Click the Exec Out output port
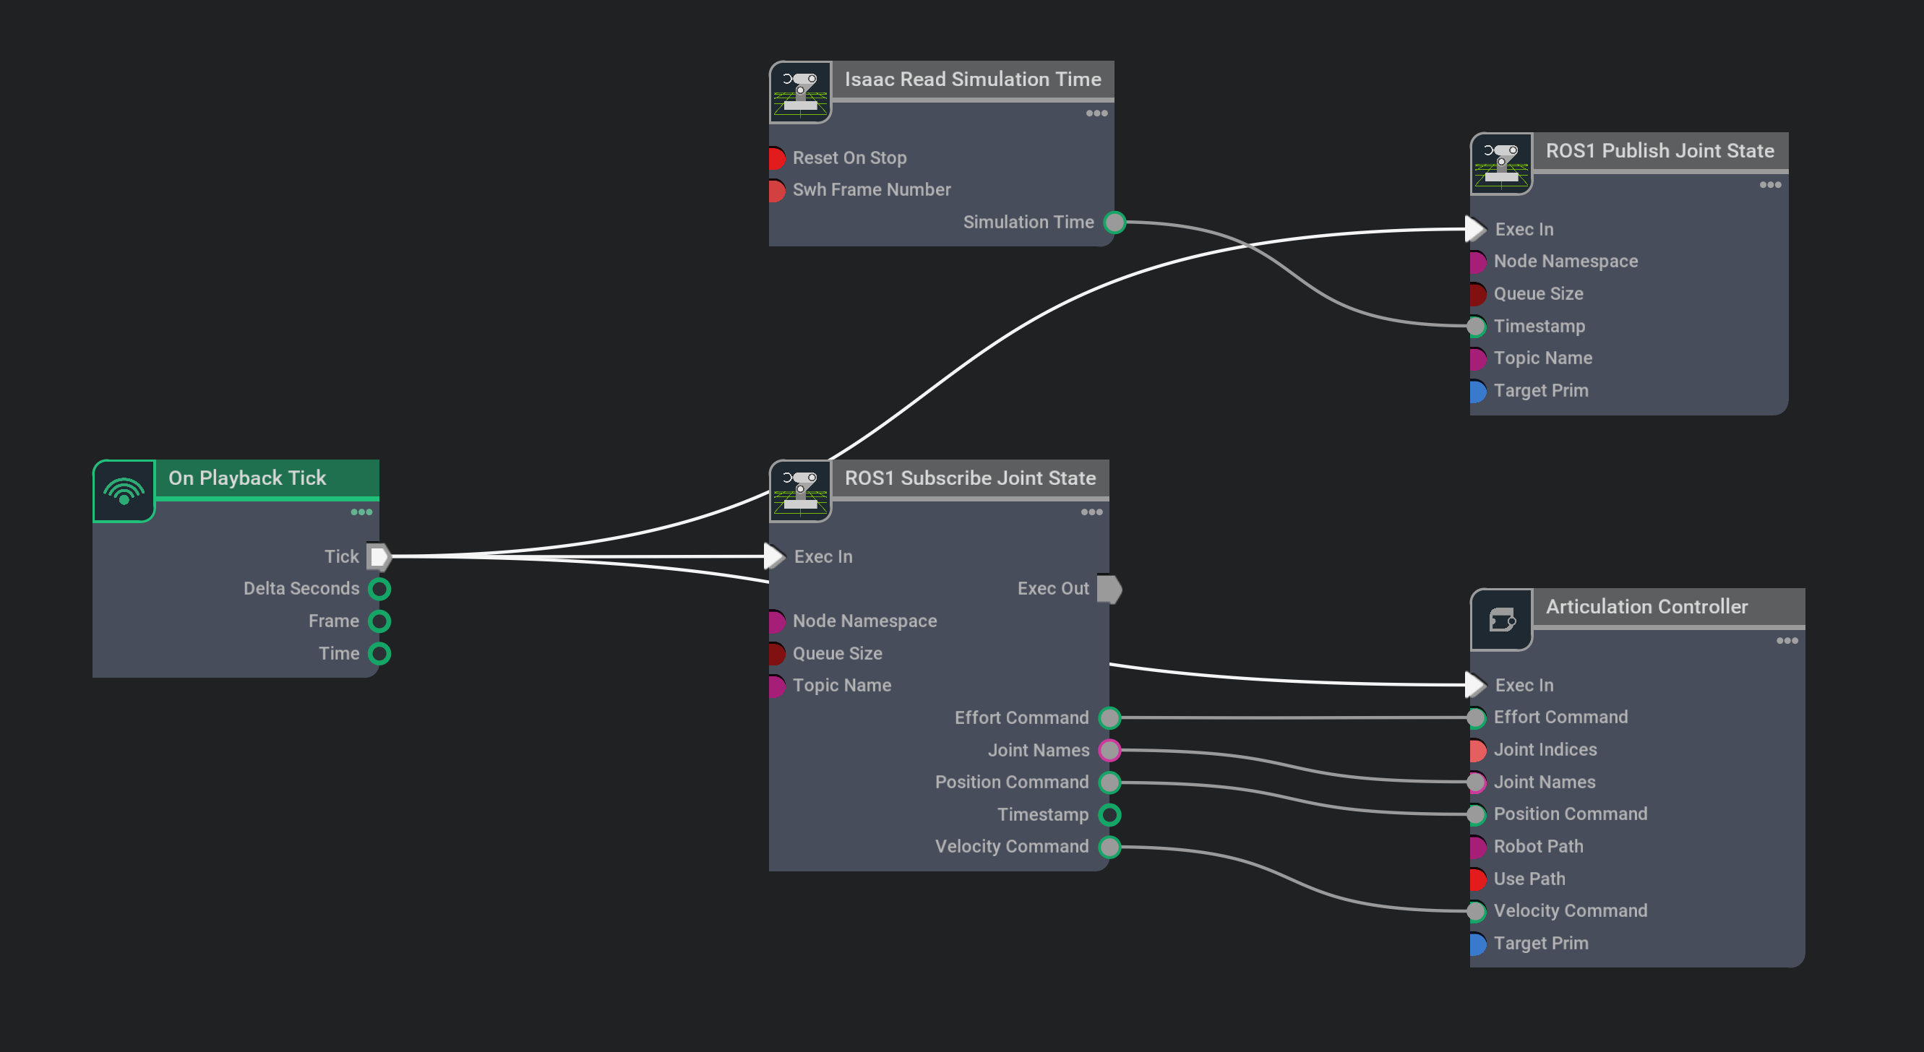 [1109, 589]
